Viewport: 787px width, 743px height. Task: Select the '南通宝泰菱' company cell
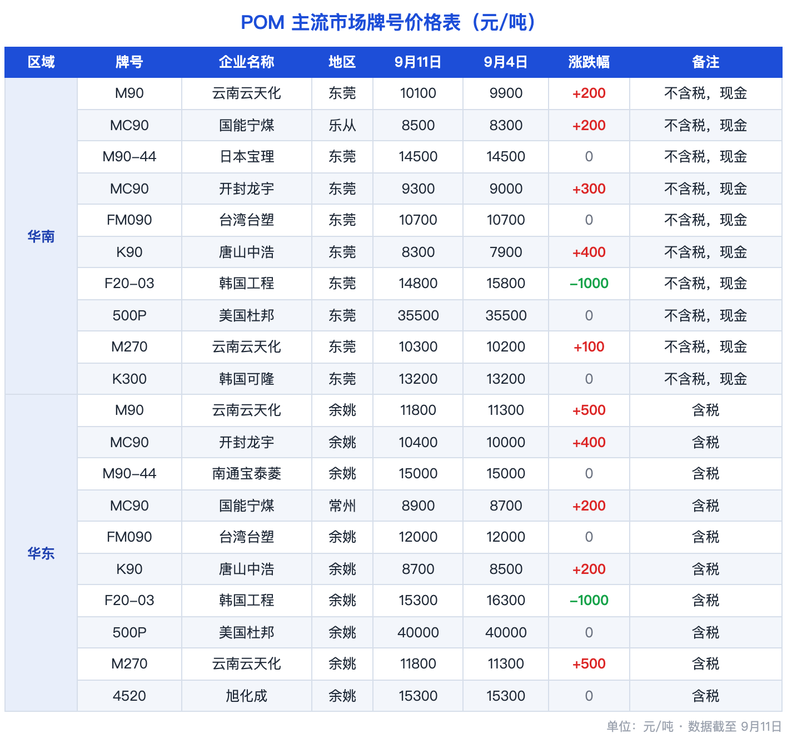[x=247, y=474]
